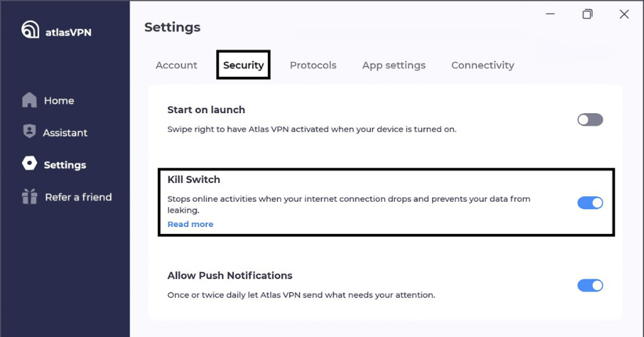Click the Home sidebar label
Image resolution: width=644 pixels, height=337 pixels.
pos(59,101)
